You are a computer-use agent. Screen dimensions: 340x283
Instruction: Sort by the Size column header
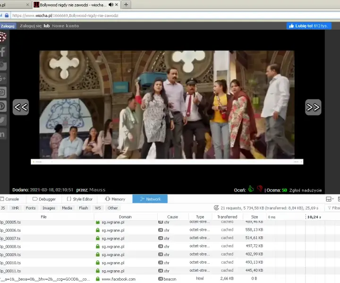[x=255, y=217]
